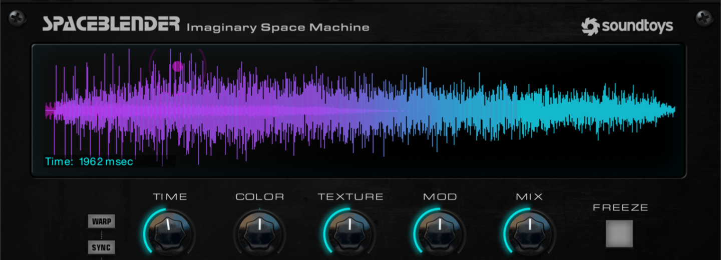Engage the FREEZE button
The height and width of the screenshot is (260, 721).
coord(619,233)
